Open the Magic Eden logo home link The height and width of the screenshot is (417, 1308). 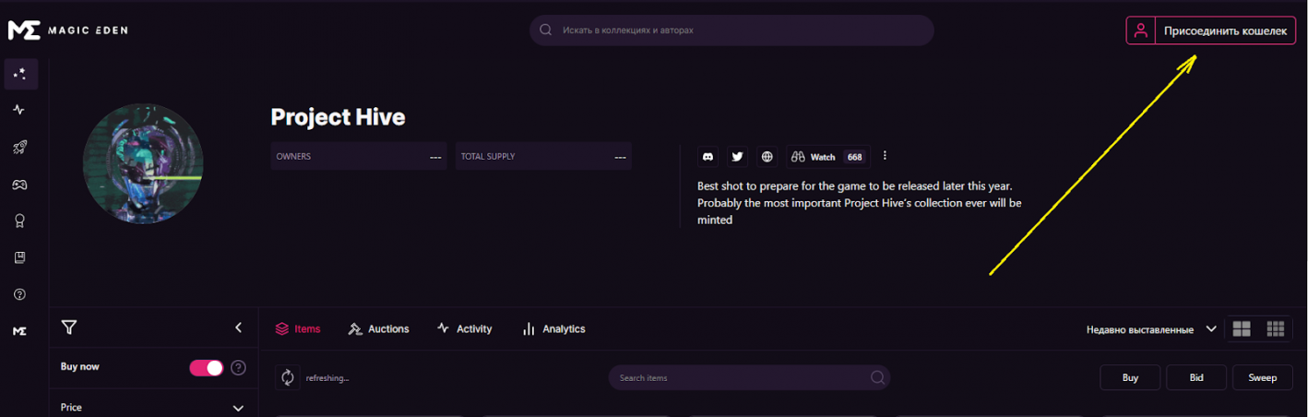(x=68, y=30)
